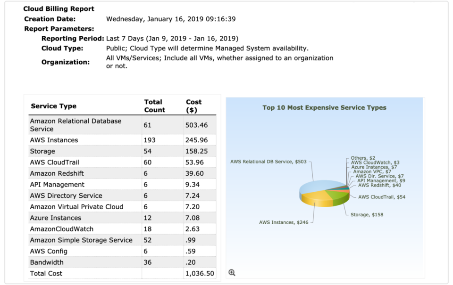453x285 pixels.
Task: Select the 'Amazon Virtual Private Cloud' cell
Action: coord(76,206)
